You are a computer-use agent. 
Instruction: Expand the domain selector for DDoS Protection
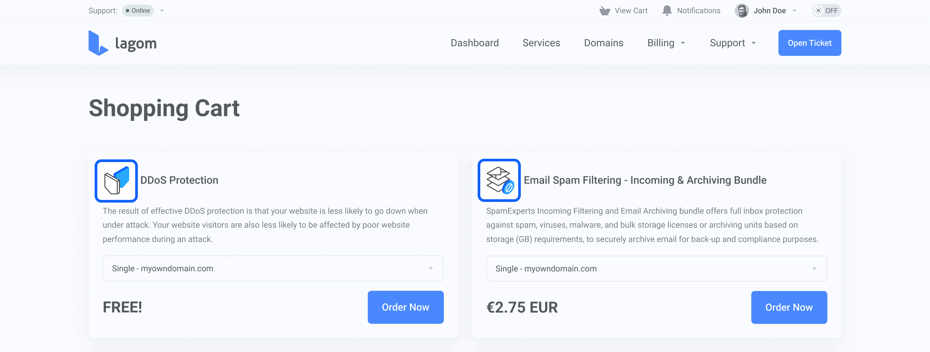pyautogui.click(x=430, y=268)
